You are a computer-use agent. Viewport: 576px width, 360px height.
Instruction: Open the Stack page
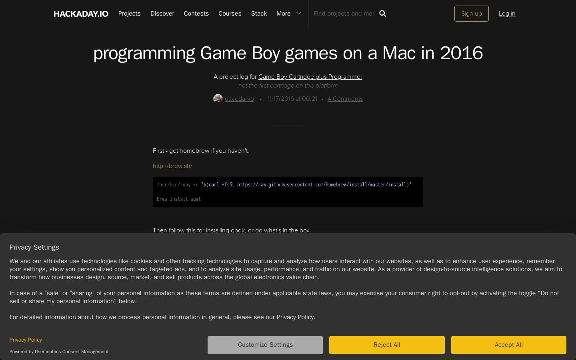259,14
